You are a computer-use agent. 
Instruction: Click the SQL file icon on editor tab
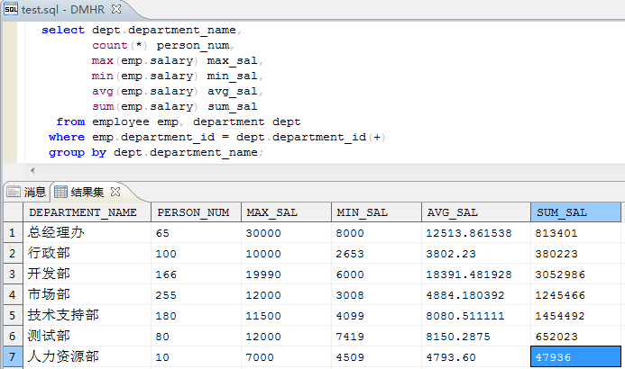(x=11, y=9)
